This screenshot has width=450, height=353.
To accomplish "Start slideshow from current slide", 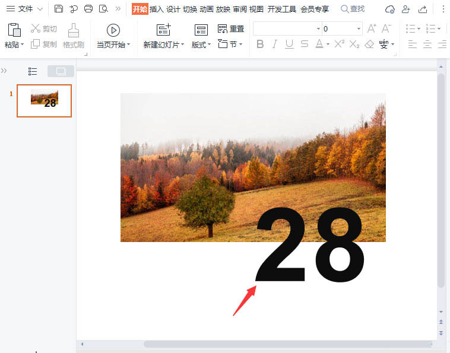I will [113, 30].
